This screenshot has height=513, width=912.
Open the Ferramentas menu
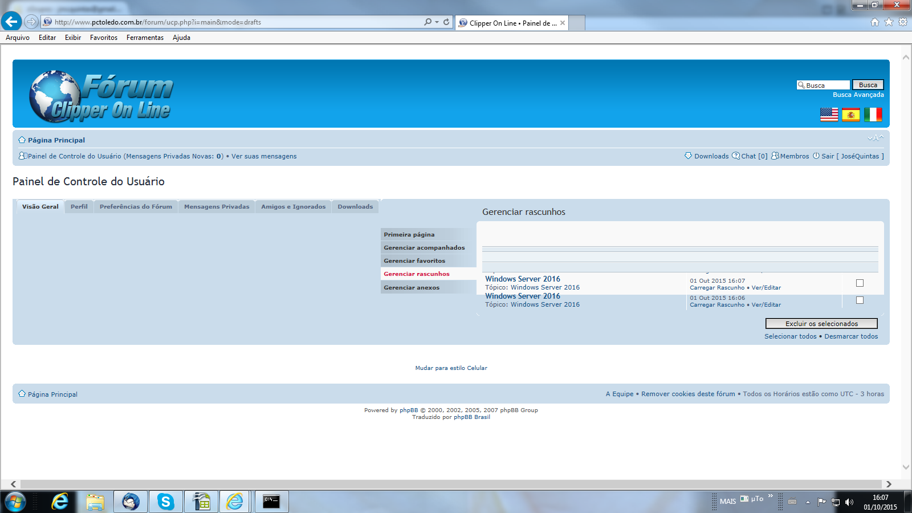pos(145,38)
